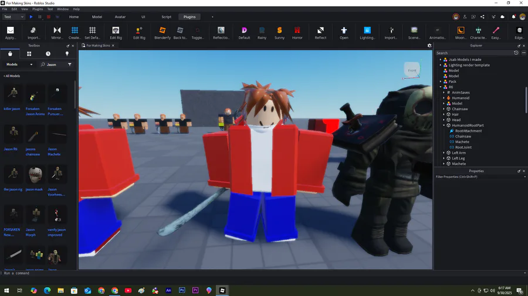
Task: Click the Open plugin with figure icon
Action: coord(344,30)
